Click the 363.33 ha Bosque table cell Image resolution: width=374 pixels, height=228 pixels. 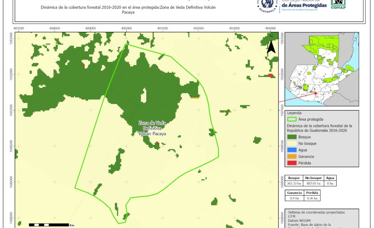point(294,183)
